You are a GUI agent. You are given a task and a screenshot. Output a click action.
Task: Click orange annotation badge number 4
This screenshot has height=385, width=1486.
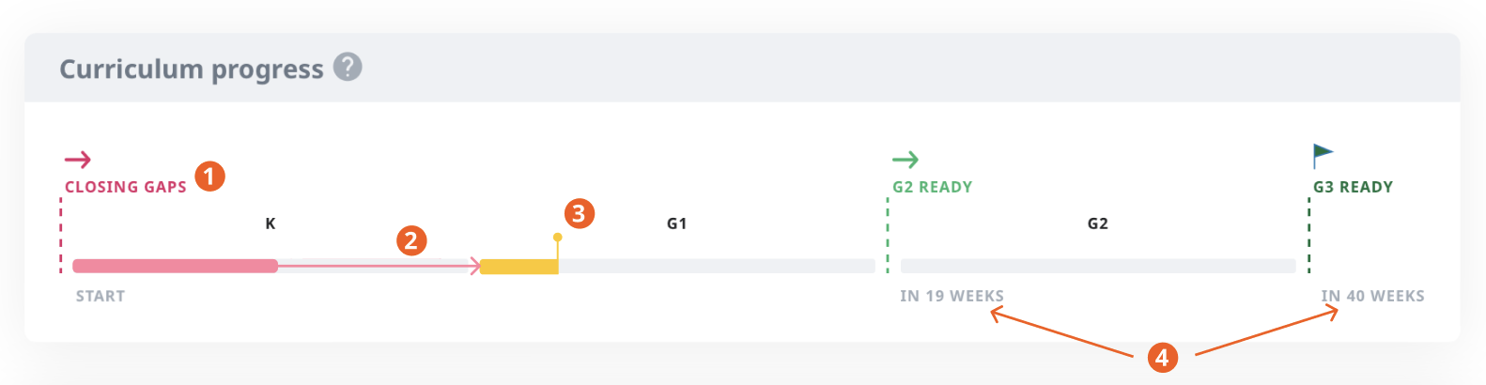tap(1162, 357)
